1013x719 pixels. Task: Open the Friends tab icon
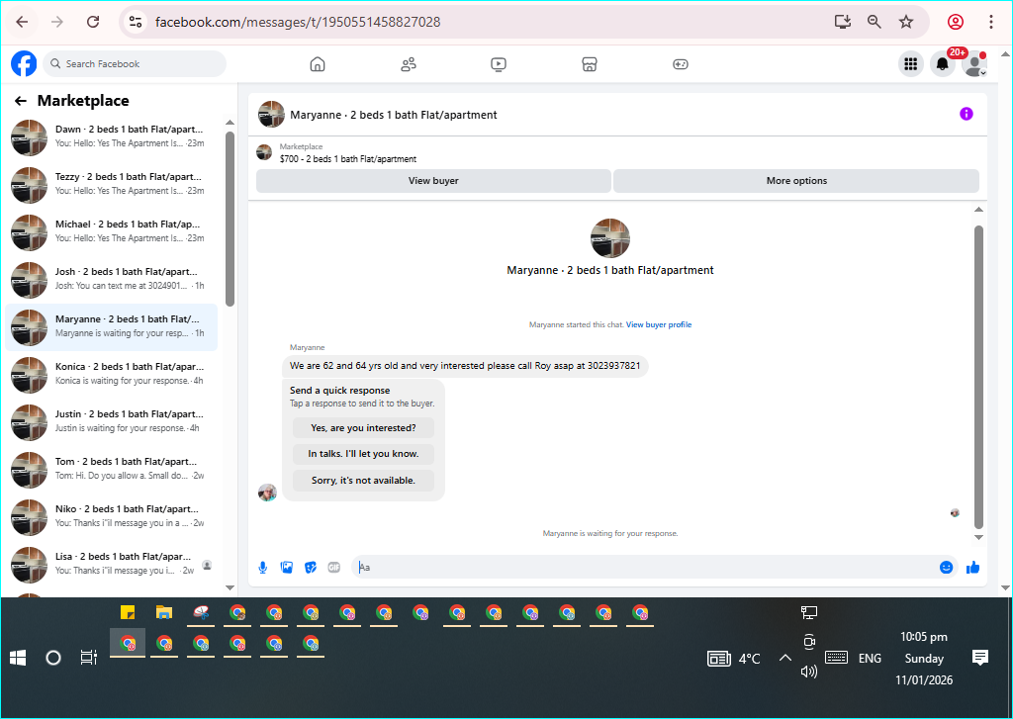[x=409, y=64]
